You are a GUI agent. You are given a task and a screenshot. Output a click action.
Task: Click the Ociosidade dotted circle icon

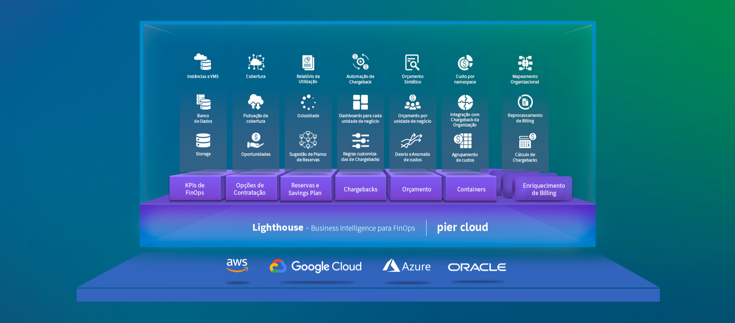click(x=308, y=102)
